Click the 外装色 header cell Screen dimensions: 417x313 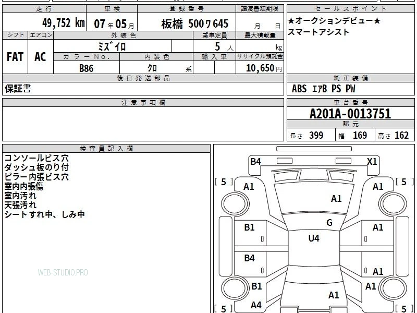click(x=124, y=35)
